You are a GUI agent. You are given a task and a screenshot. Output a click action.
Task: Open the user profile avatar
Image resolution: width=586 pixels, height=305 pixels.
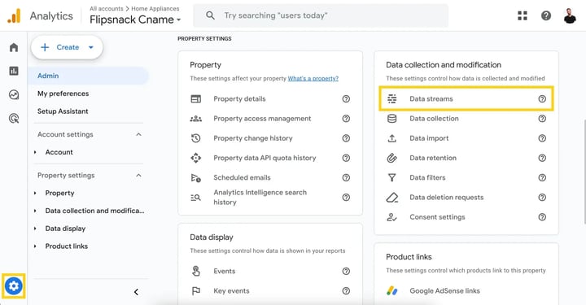click(570, 15)
